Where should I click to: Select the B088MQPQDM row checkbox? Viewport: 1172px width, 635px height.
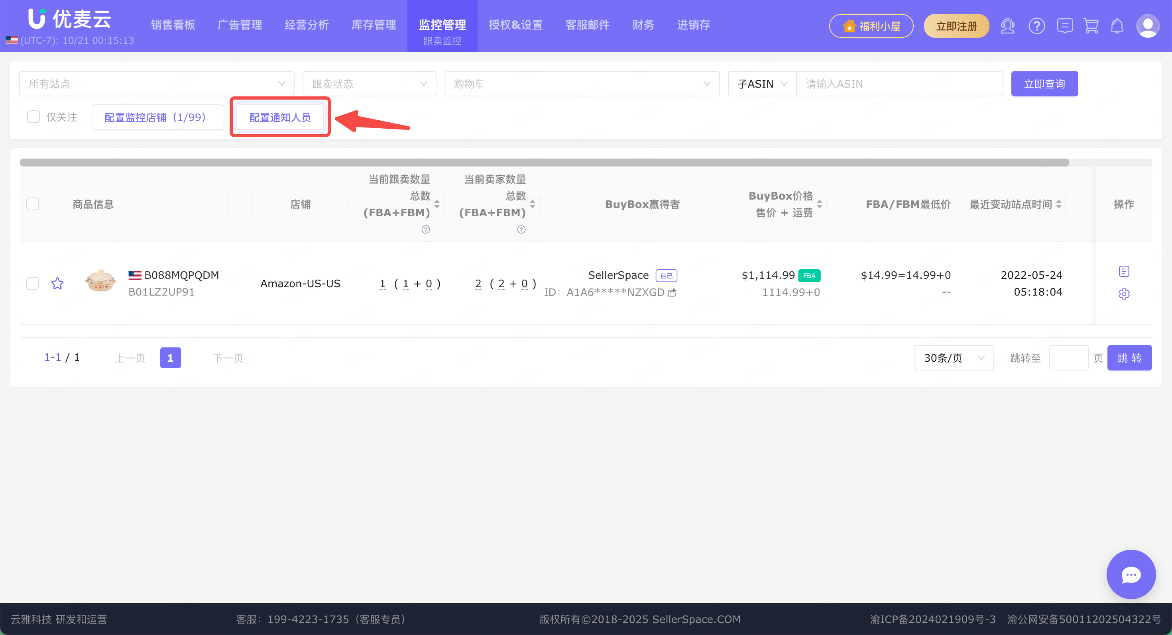tap(33, 284)
